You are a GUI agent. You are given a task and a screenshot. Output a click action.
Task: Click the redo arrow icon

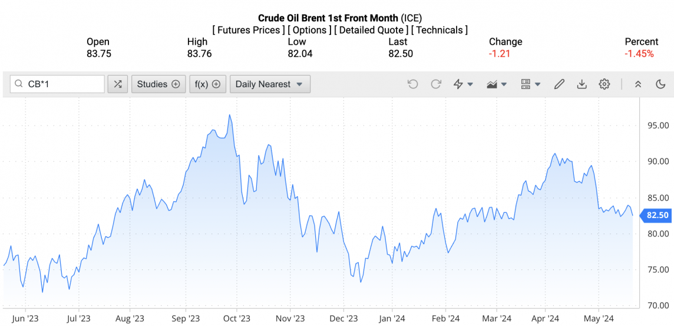(436, 84)
